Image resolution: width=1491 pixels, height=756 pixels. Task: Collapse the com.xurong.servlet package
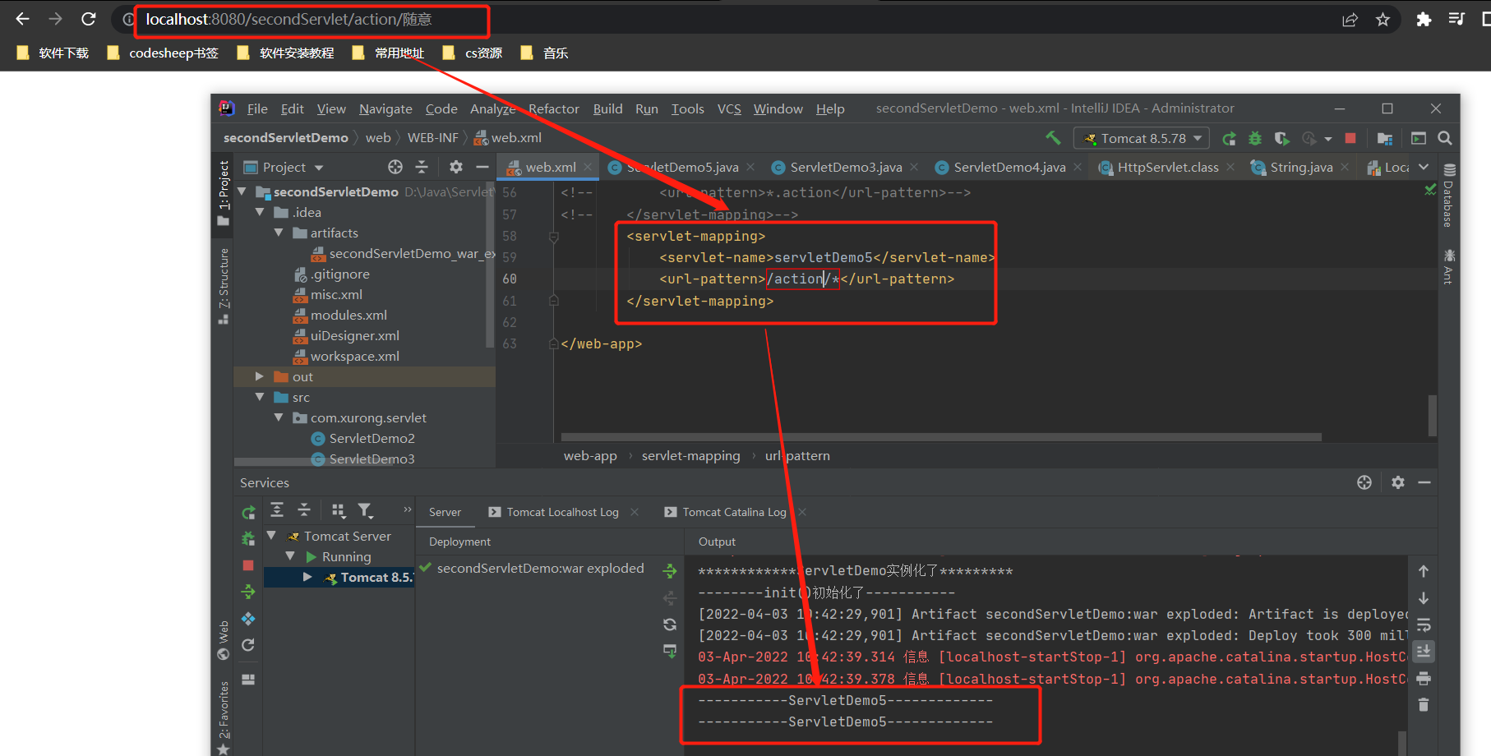[x=279, y=417]
